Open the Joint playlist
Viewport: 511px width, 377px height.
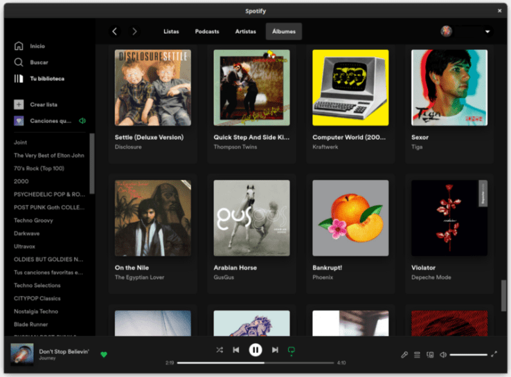(x=20, y=142)
